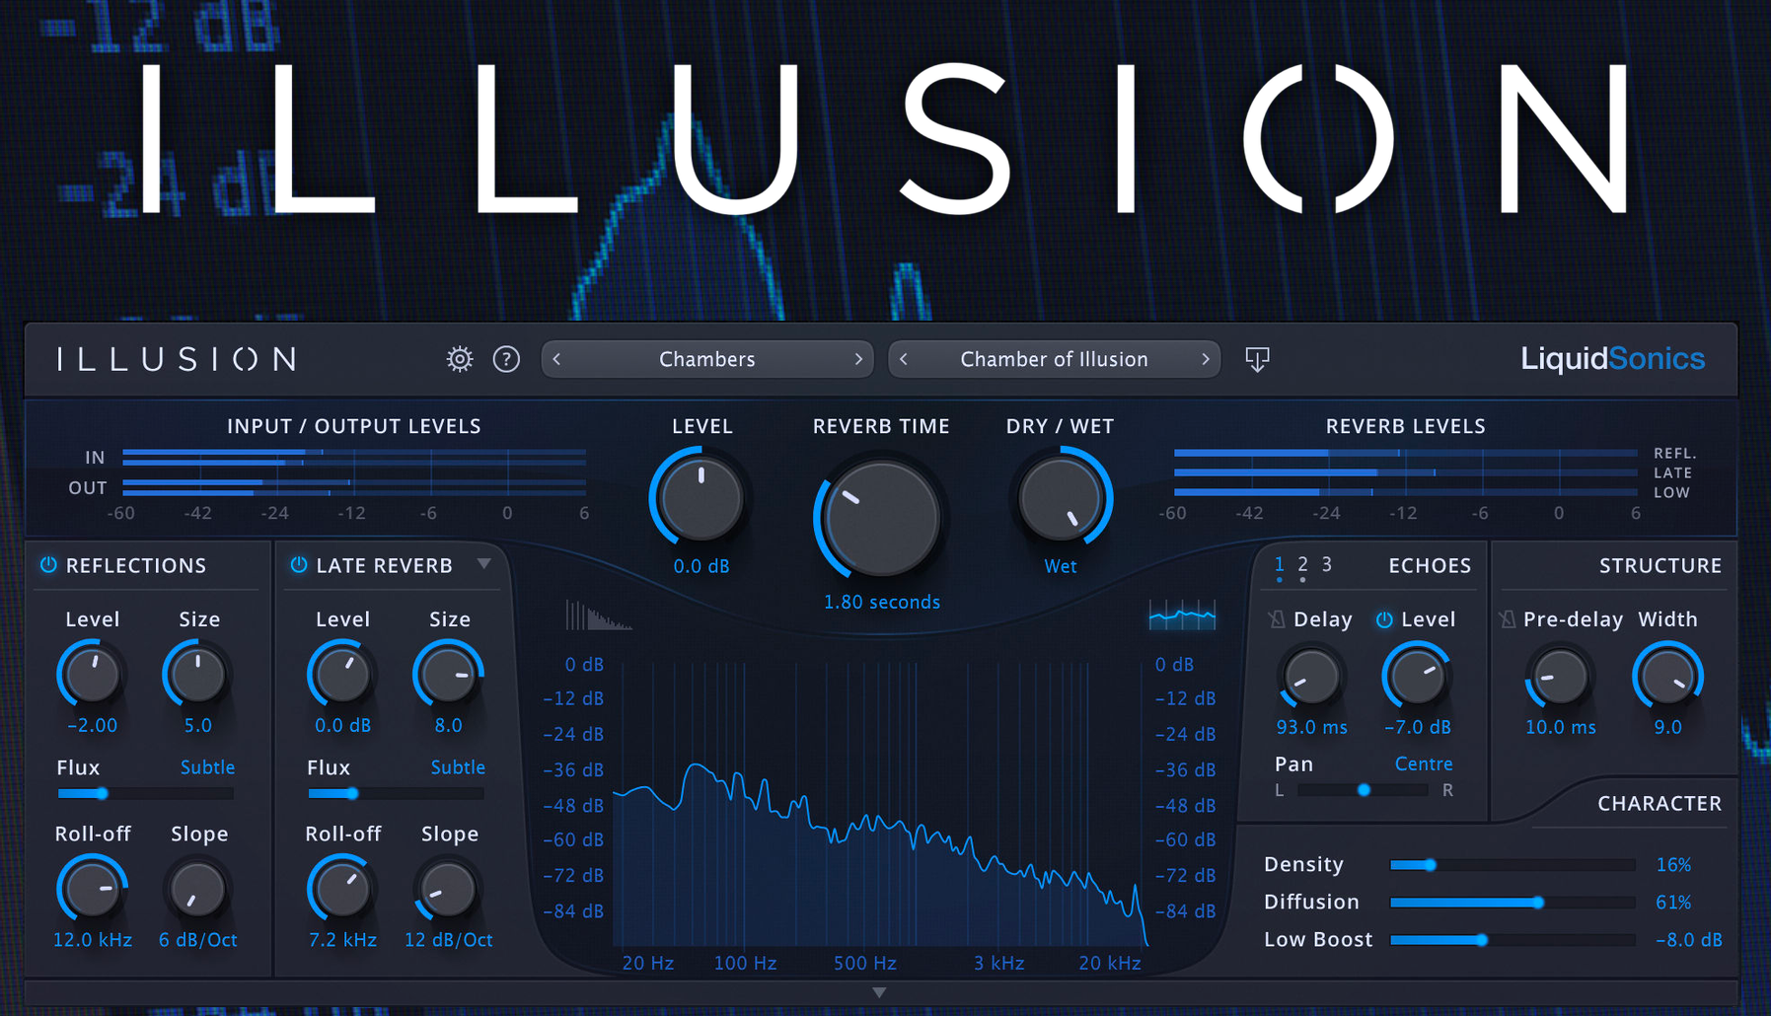Viewport: 1771px width, 1016px height.
Task: Click the Late Reverb Size knob
Action: (448, 675)
